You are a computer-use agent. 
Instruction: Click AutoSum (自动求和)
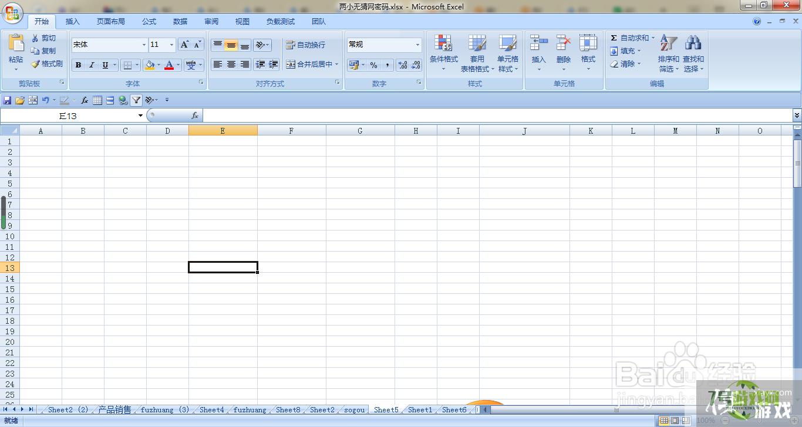pos(632,38)
